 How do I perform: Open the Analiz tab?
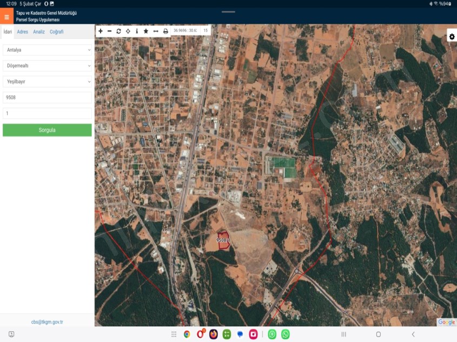[x=39, y=32]
